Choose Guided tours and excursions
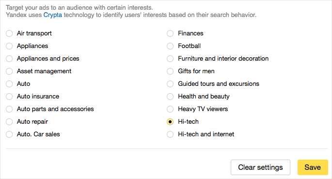 coord(170,84)
